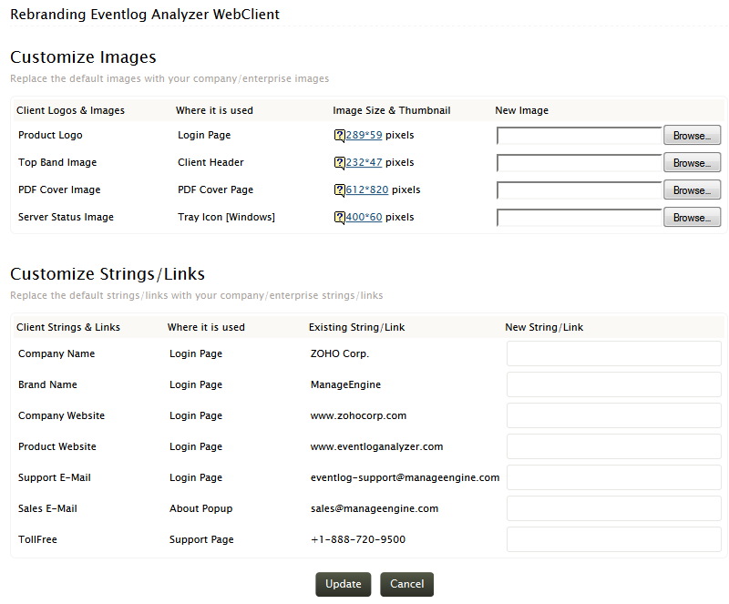Browse for a new Top Band Image
This screenshot has height=604, width=729.
(x=692, y=163)
